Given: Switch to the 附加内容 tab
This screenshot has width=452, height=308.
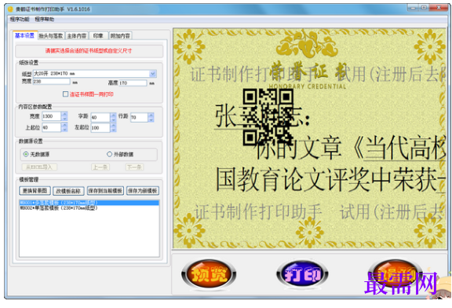Looking at the screenshot, I should pyautogui.click(x=121, y=36).
